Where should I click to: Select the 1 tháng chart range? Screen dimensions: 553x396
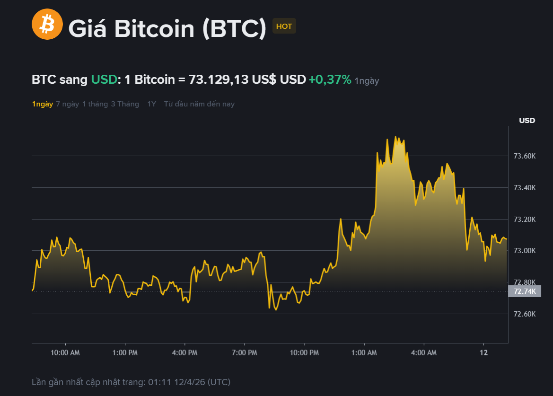pyautogui.click(x=95, y=104)
